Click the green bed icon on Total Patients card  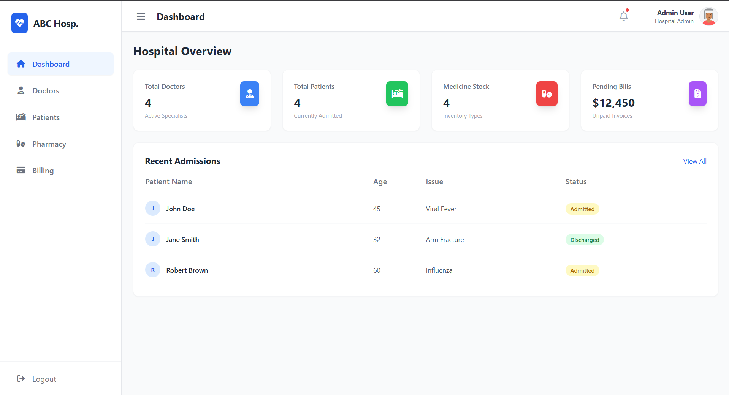pos(397,93)
